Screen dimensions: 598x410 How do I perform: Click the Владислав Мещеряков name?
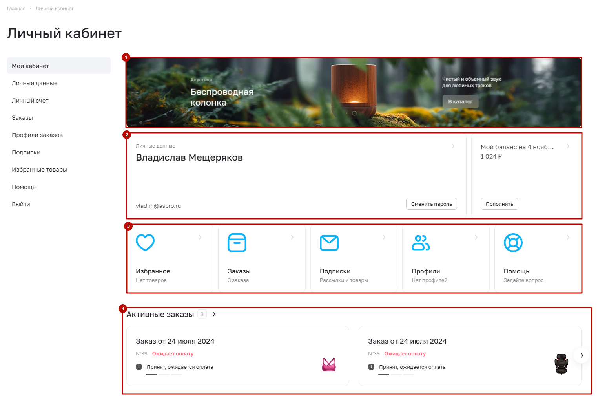click(x=189, y=157)
